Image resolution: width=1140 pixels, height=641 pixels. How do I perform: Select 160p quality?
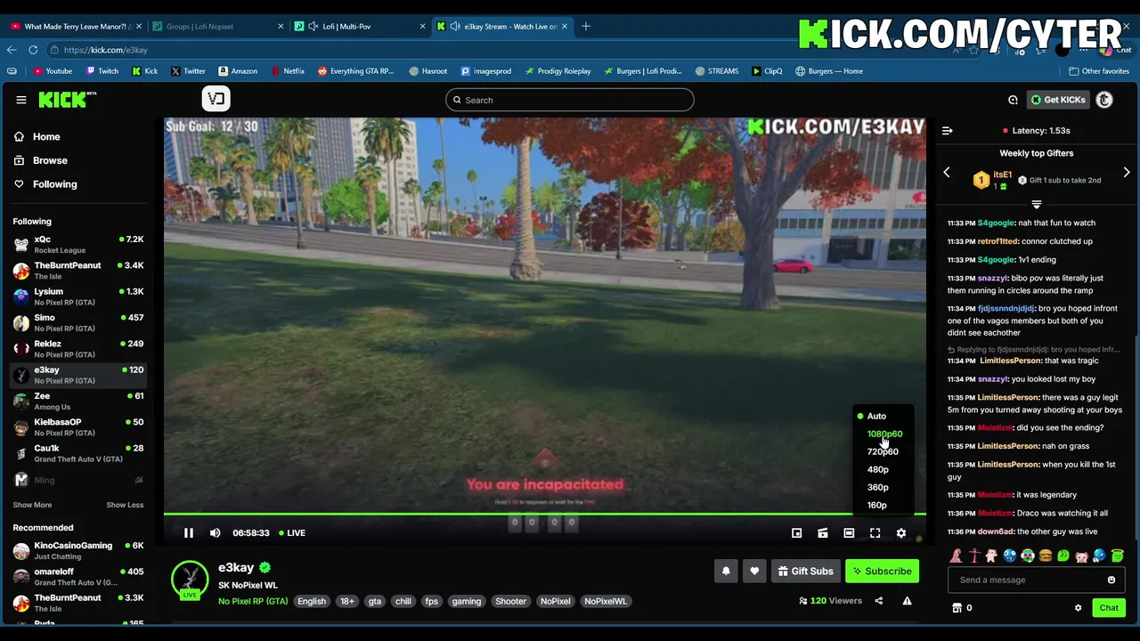coord(877,505)
